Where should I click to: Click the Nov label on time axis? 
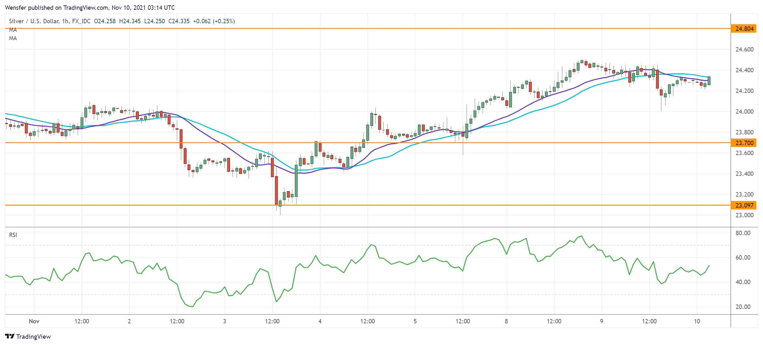[x=34, y=321]
